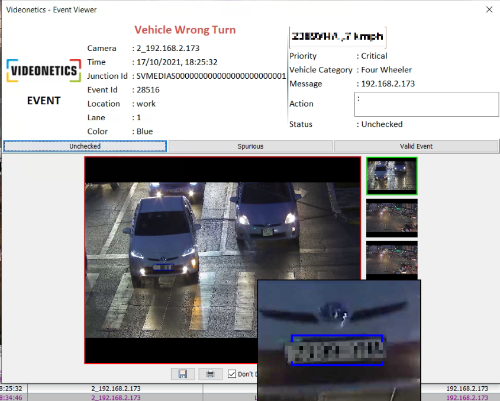Click the plate and speed field above Priority
This screenshot has height=401, width=500.
coord(337,37)
